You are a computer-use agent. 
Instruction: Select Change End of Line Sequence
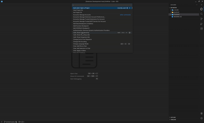click(x=102, y=39)
